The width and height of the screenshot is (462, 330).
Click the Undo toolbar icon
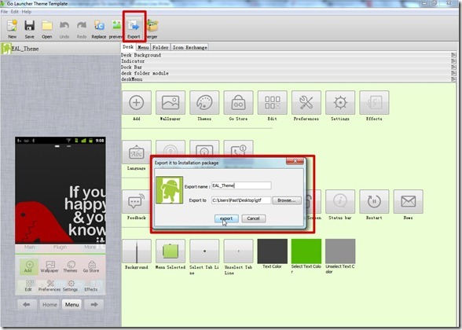(x=64, y=29)
